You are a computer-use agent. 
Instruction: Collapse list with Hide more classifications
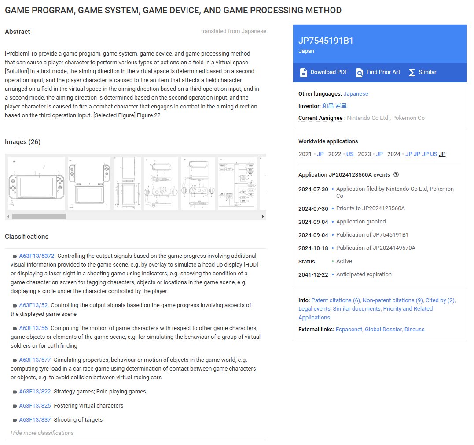point(42,433)
